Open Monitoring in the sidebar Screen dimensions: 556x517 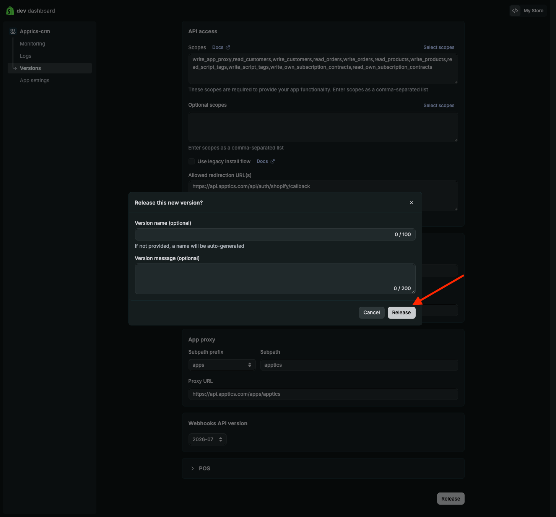click(x=33, y=44)
